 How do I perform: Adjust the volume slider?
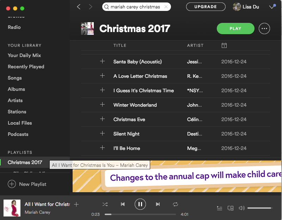click(260, 208)
